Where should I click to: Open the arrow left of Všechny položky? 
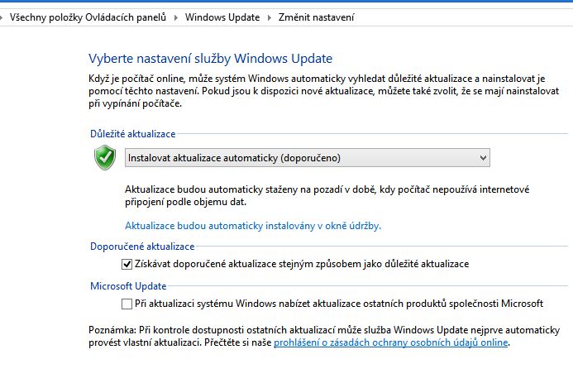(2, 17)
